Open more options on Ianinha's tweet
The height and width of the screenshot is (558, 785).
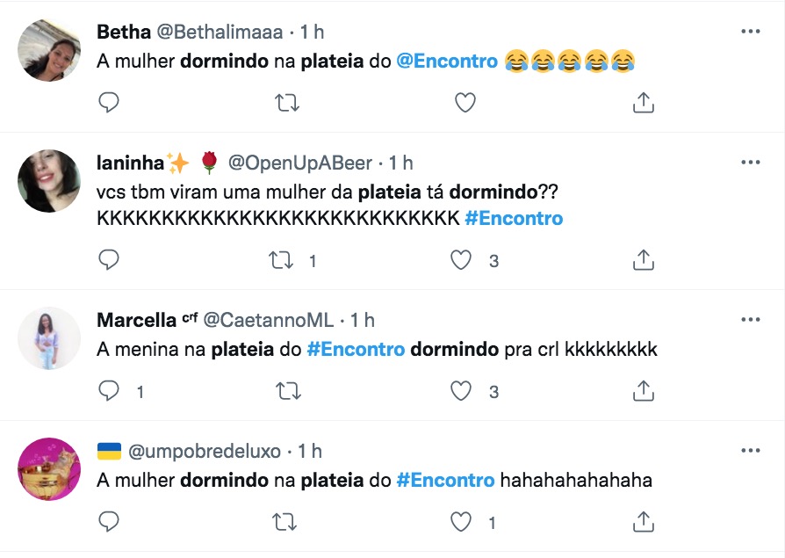[750, 163]
